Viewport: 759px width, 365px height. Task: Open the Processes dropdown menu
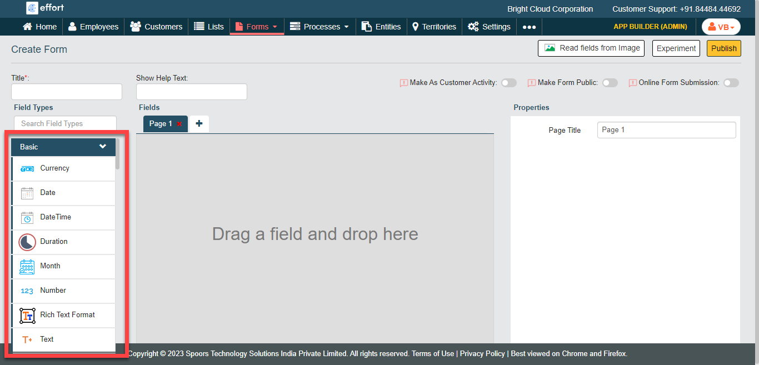point(319,27)
